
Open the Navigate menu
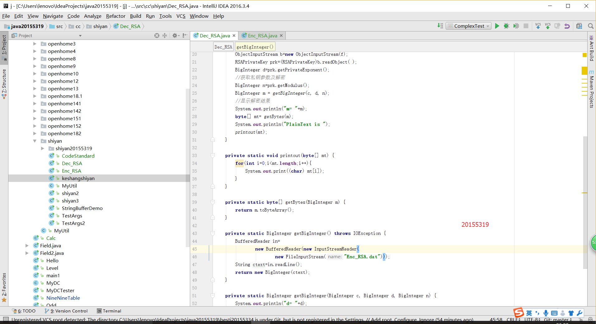pyautogui.click(x=53, y=16)
